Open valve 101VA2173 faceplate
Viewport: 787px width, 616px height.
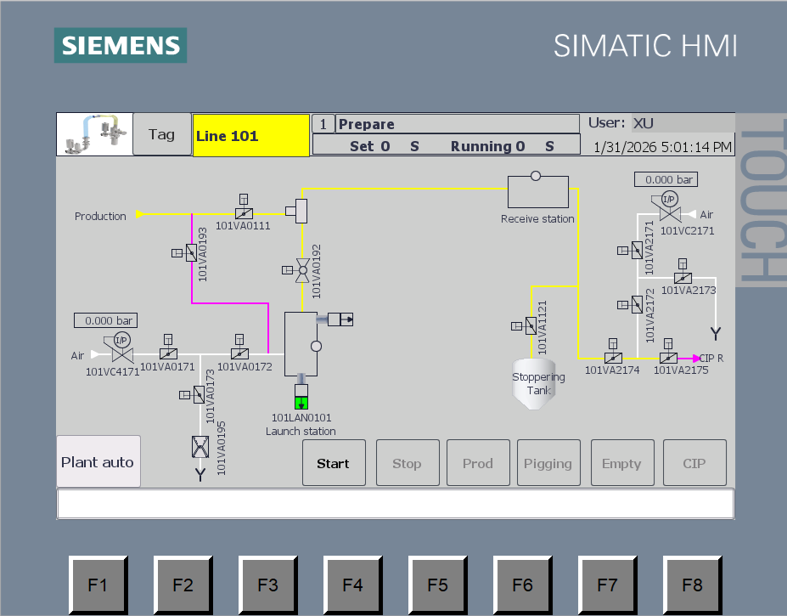[x=683, y=278]
